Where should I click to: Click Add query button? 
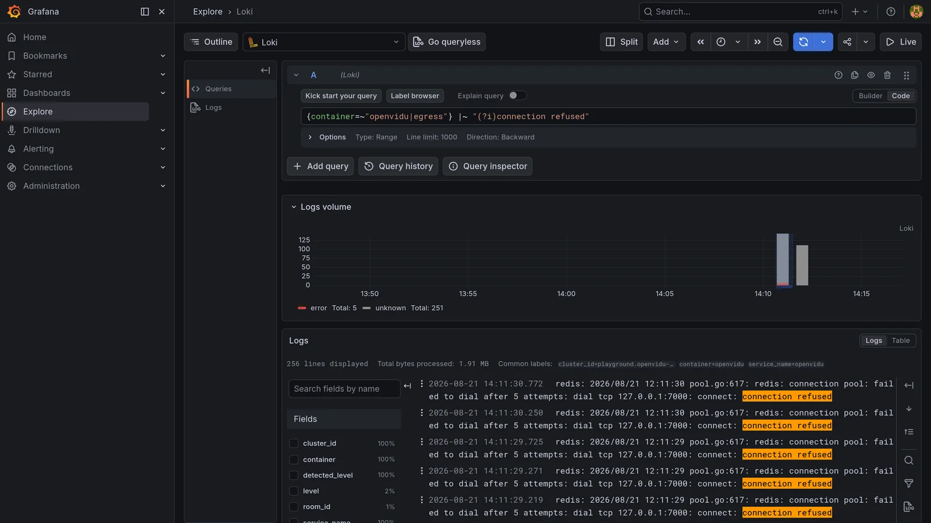click(x=320, y=166)
